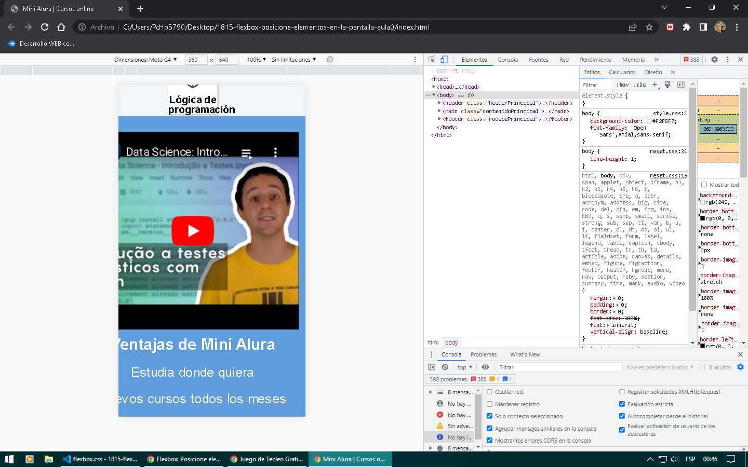This screenshot has height=467, width=748.
Task: Open device toolbar more options menu
Action: [415, 60]
